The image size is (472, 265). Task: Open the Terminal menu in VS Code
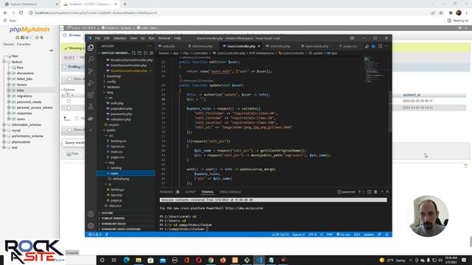[x=164, y=38]
